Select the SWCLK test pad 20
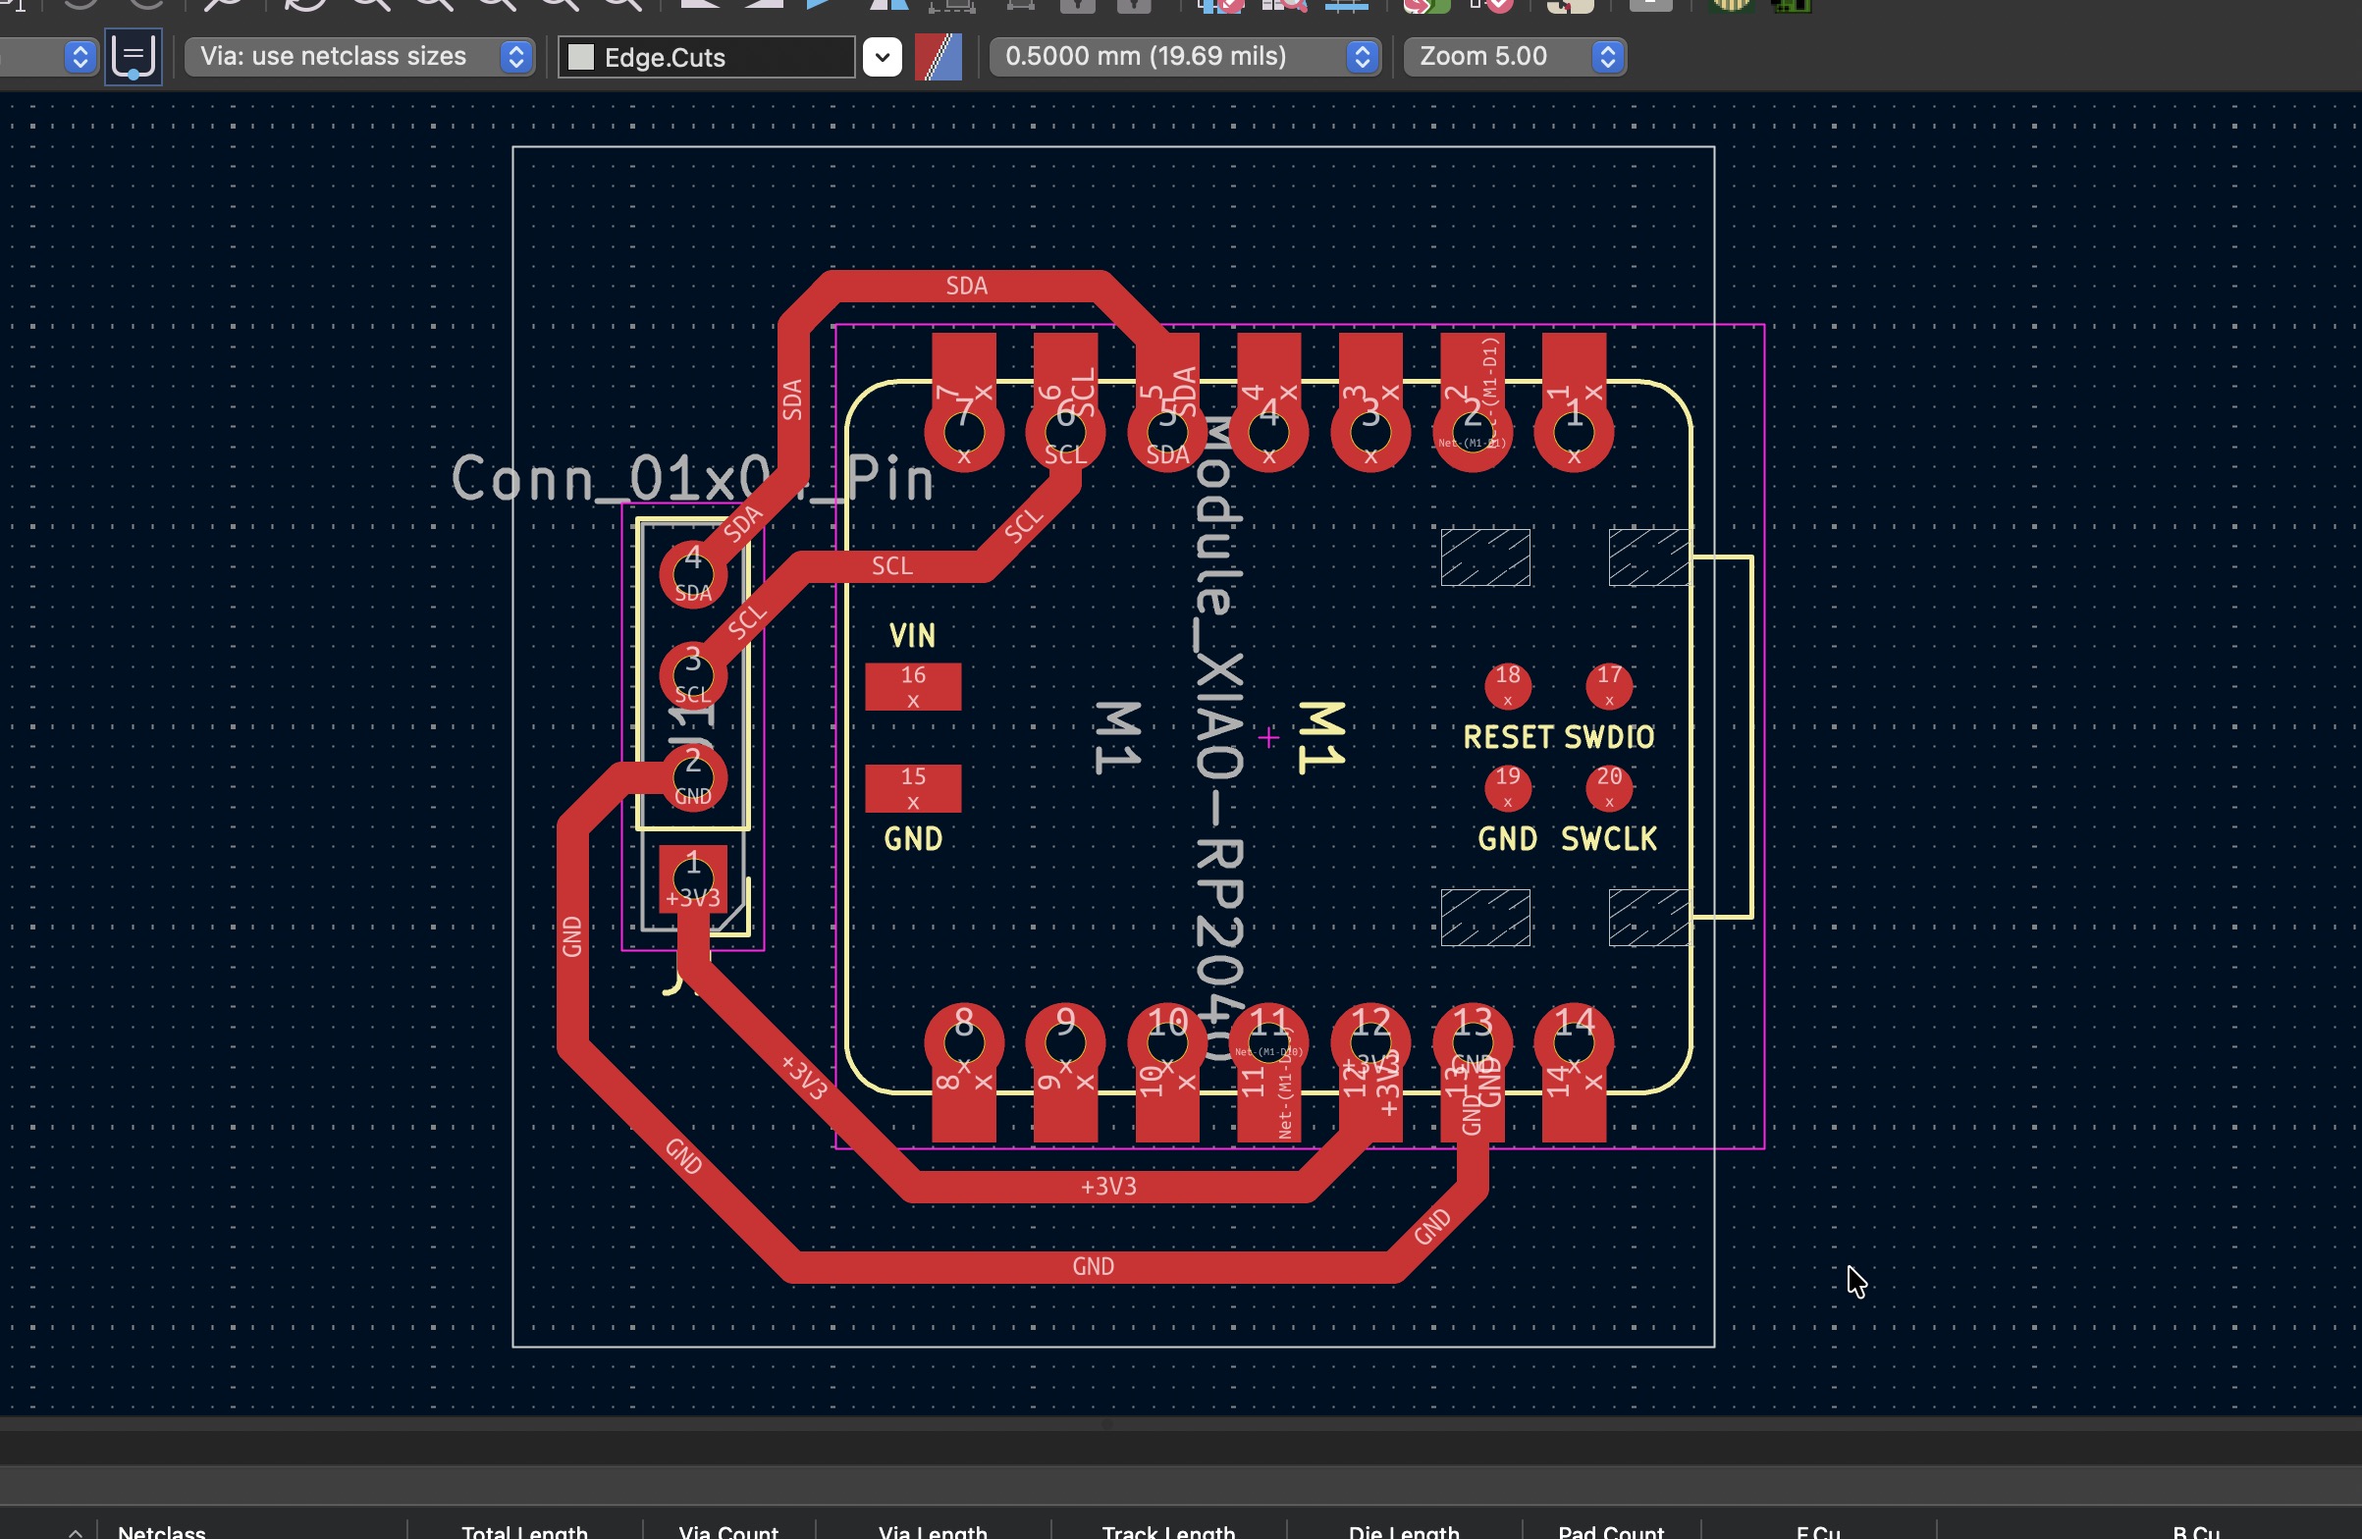 click(1608, 788)
